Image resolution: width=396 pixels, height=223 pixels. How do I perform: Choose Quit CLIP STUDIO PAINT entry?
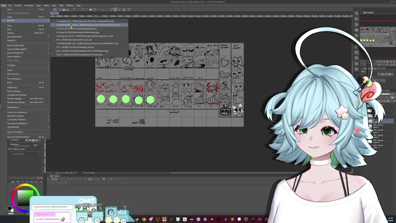coord(26,137)
